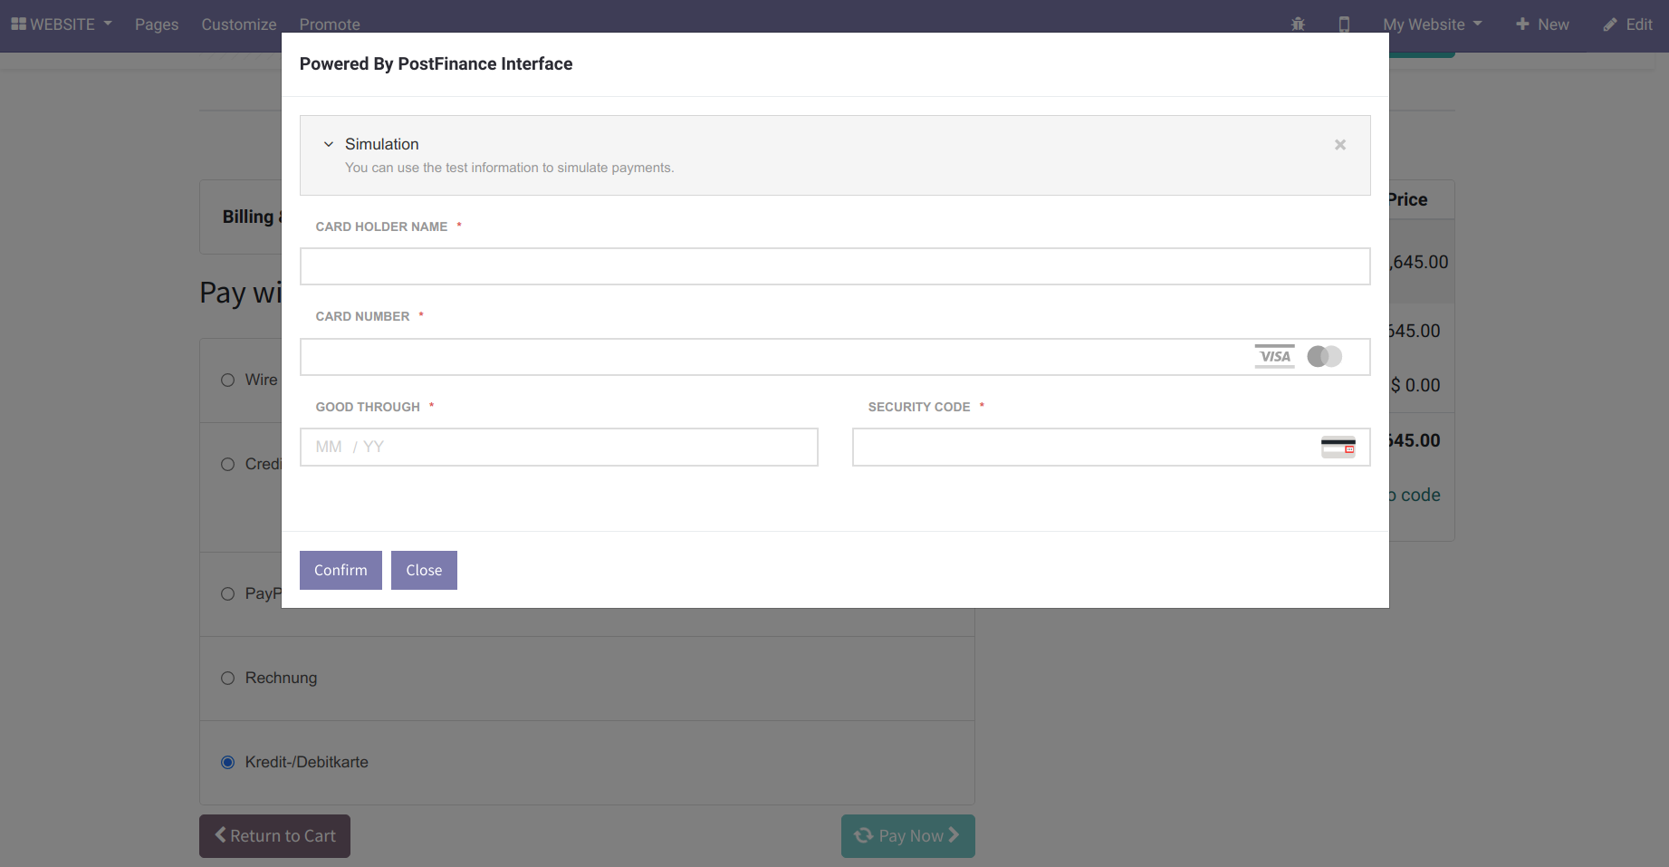Click the Card Holder Name field

(x=834, y=266)
